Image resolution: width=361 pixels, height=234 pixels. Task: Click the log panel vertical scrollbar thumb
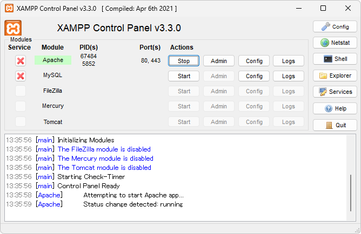click(351, 193)
